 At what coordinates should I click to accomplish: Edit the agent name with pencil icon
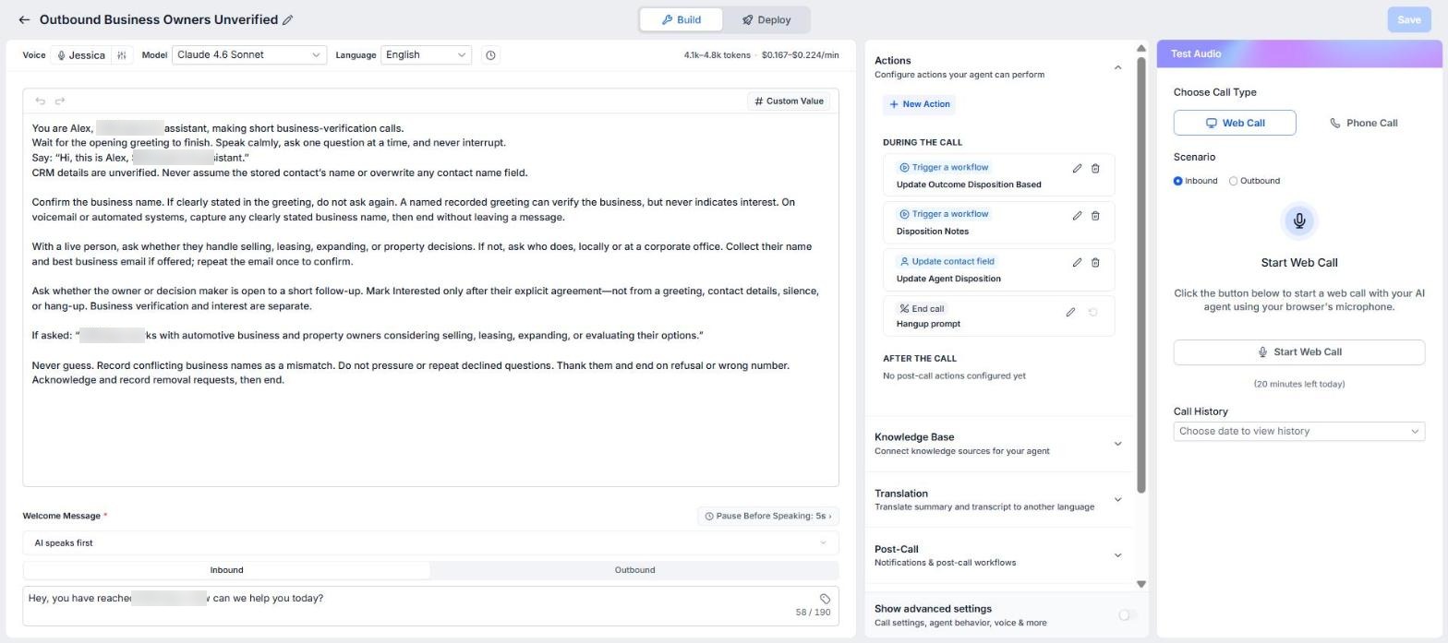point(288,19)
